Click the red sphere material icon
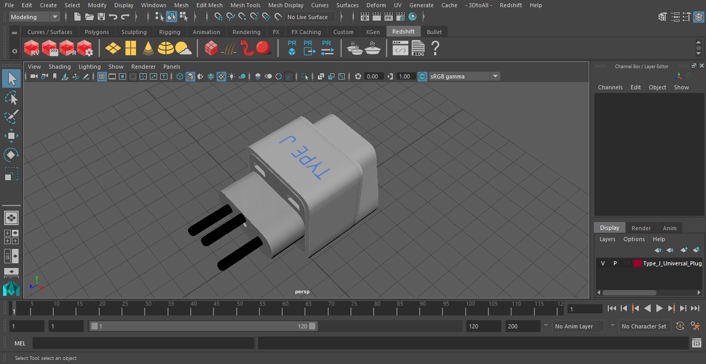Image resolution: width=706 pixels, height=364 pixels. [264, 48]
